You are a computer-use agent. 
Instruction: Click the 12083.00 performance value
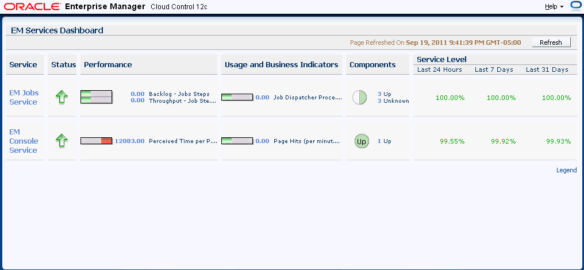(x=129, y=141)
